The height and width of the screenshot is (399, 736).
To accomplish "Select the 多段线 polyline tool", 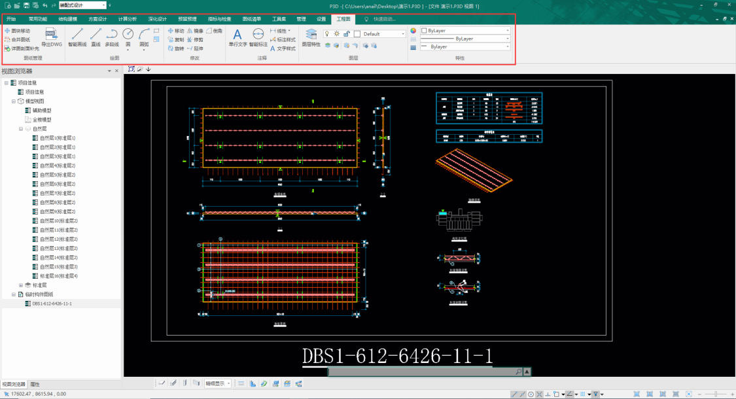I will 112,37.
